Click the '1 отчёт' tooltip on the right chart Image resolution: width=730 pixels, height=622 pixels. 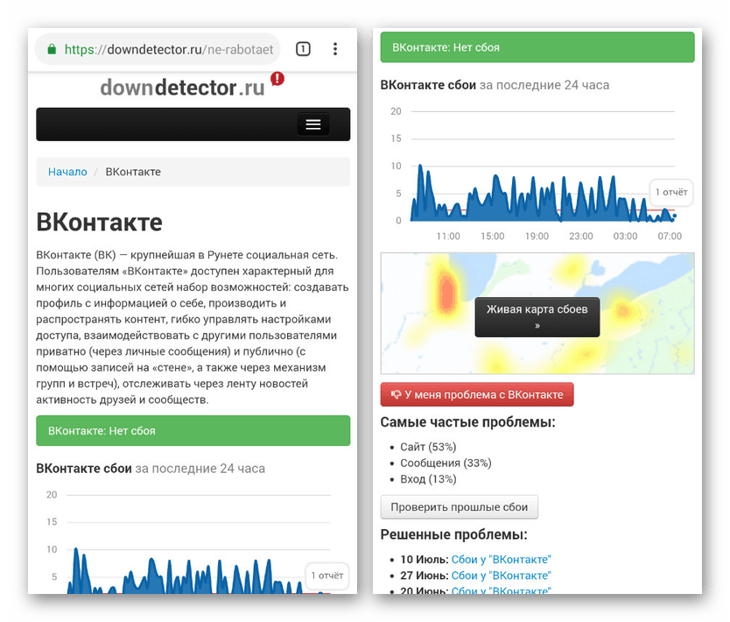[670, 193]
